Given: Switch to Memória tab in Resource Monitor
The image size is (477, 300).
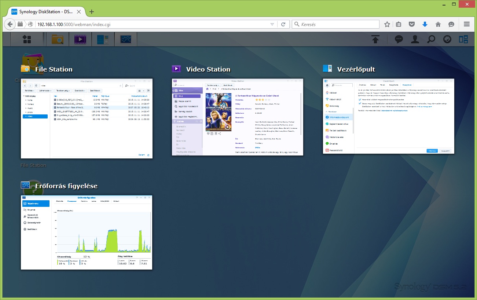Looking at the screenshot, I should point(84,201).
